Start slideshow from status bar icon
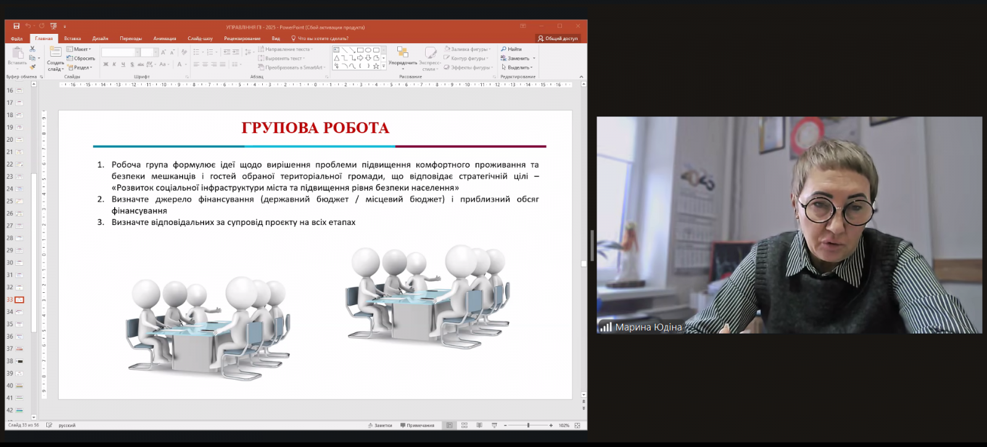The height and width of the screenshot is (447, 987). (x=494, y=425)
